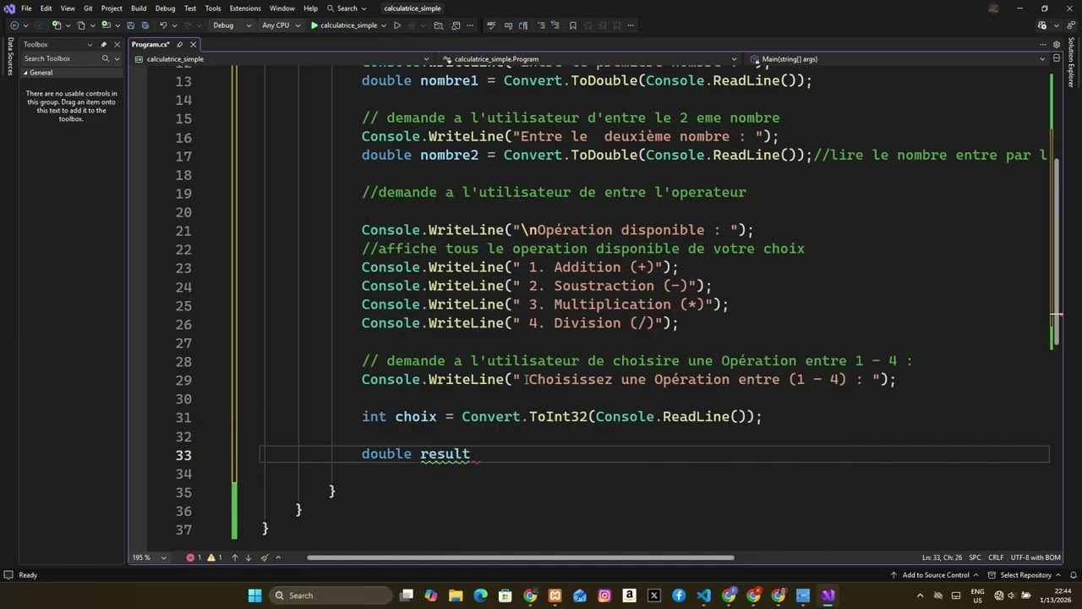Start debugging calculatrice_simple with green play button
The height and width of the screenshot is (609, 1082).
pos(314,25)
